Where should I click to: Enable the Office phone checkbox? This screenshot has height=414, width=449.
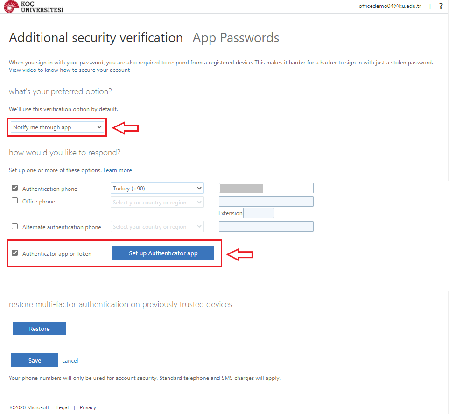pyautogui.click(x=15, y=201)
